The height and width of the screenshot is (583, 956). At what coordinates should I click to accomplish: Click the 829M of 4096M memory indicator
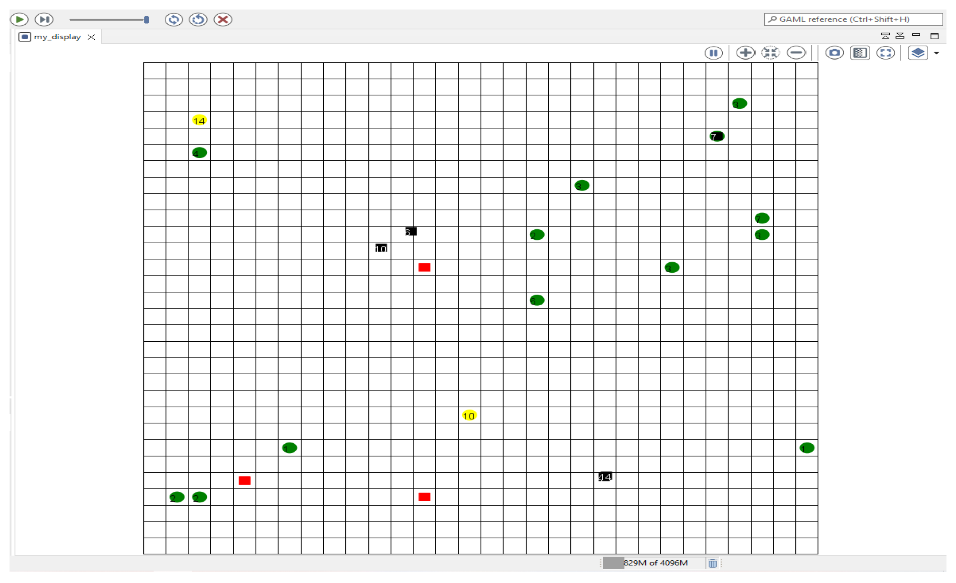pos(655,563)
